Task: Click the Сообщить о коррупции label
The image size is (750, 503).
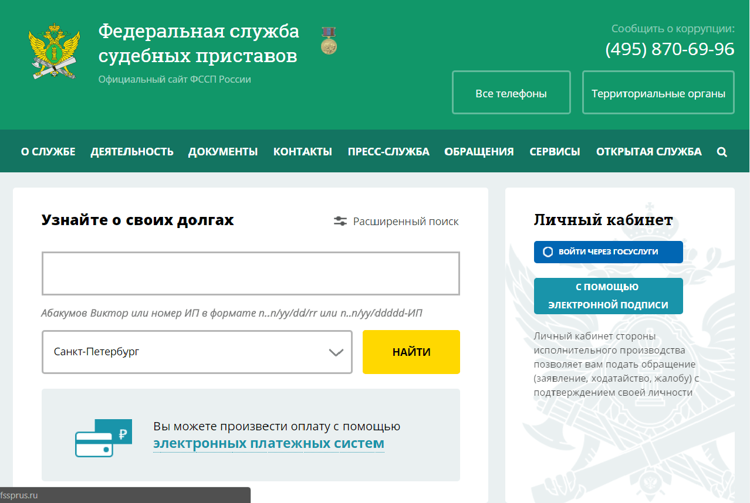Action: 673,28
